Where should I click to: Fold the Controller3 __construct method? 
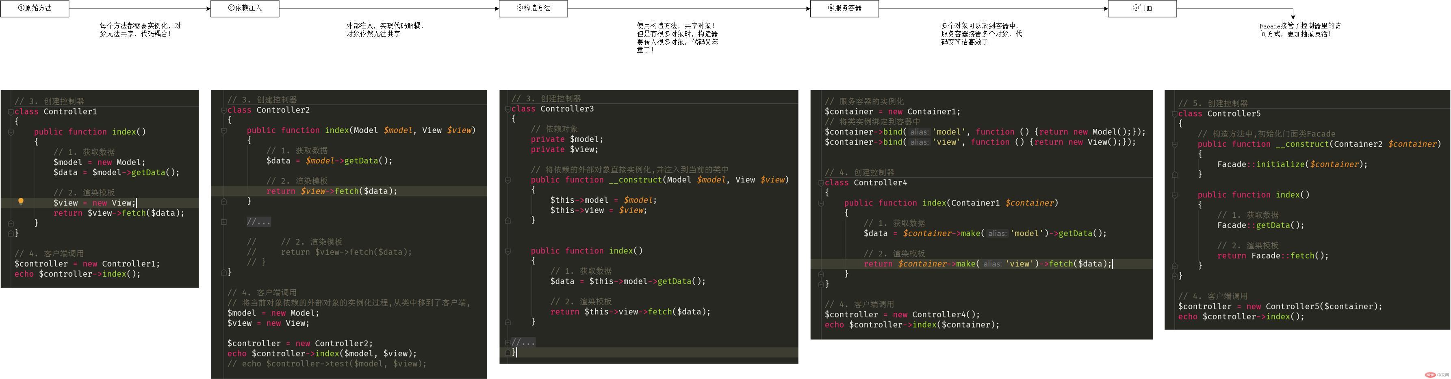pos(508,180)
